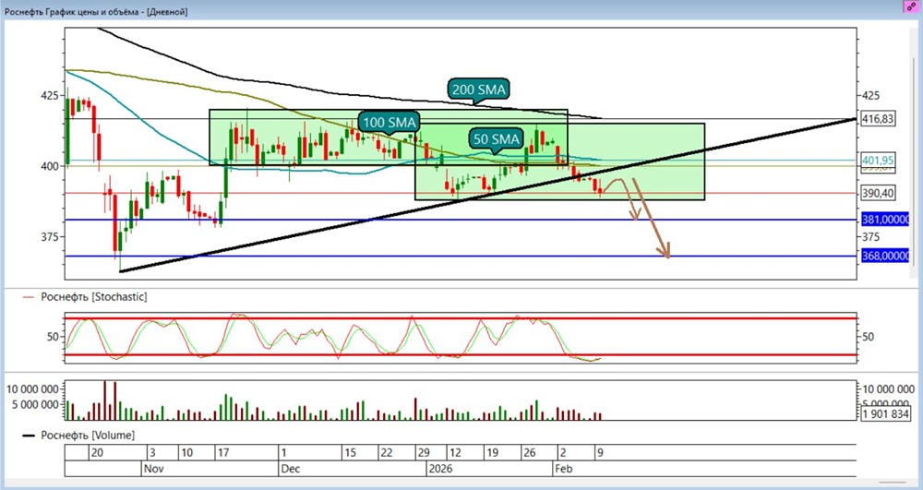
Task: Click date marker '29' on the time axis
Action: pyautogui.click(x=424, y=453)
